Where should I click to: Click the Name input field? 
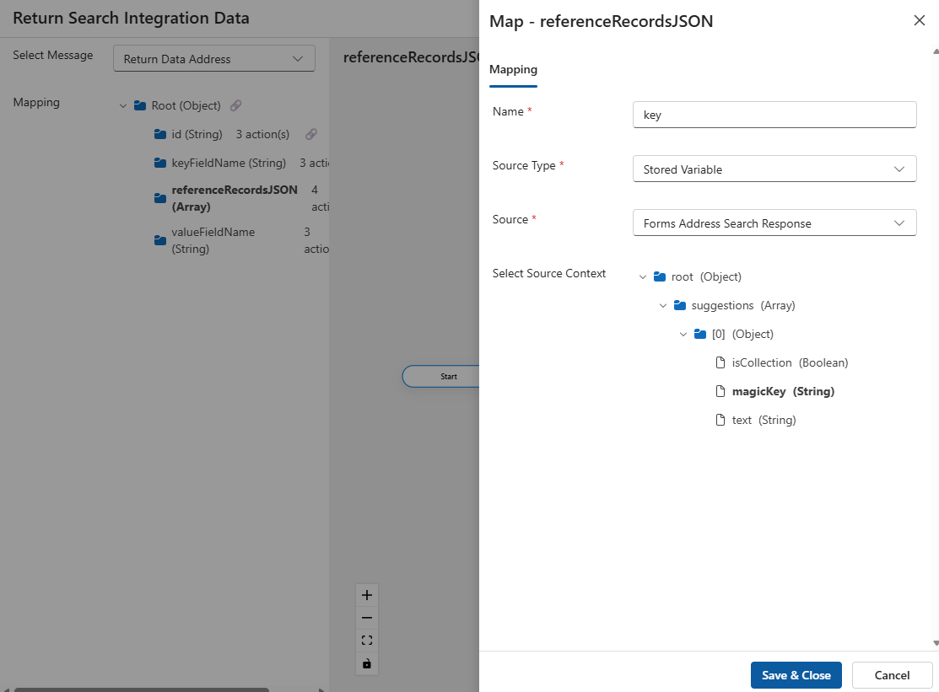point(774,115)
